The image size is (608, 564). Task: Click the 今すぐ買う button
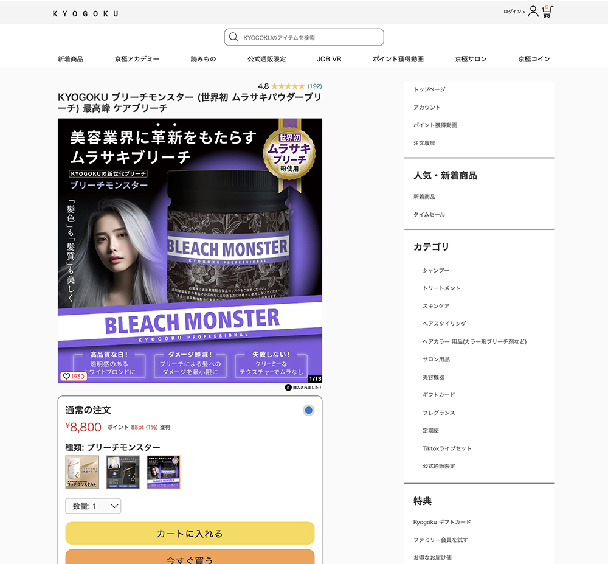click(190, 558)
